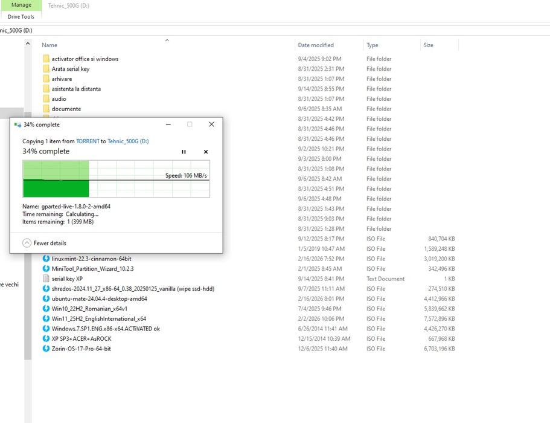Viewport: 550px width, 423px height.
Task: Open the TORRENT source link
Action: 88,141
